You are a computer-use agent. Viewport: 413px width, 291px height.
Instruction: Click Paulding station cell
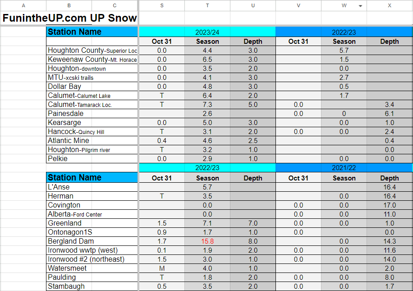(x=92, y=277)
